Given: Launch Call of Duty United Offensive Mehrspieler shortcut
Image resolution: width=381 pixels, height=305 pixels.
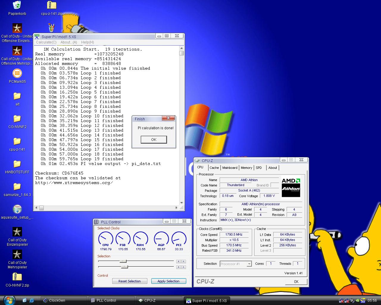Looking at the screenshot, I should pyautogui.click(x=17, y=51).
